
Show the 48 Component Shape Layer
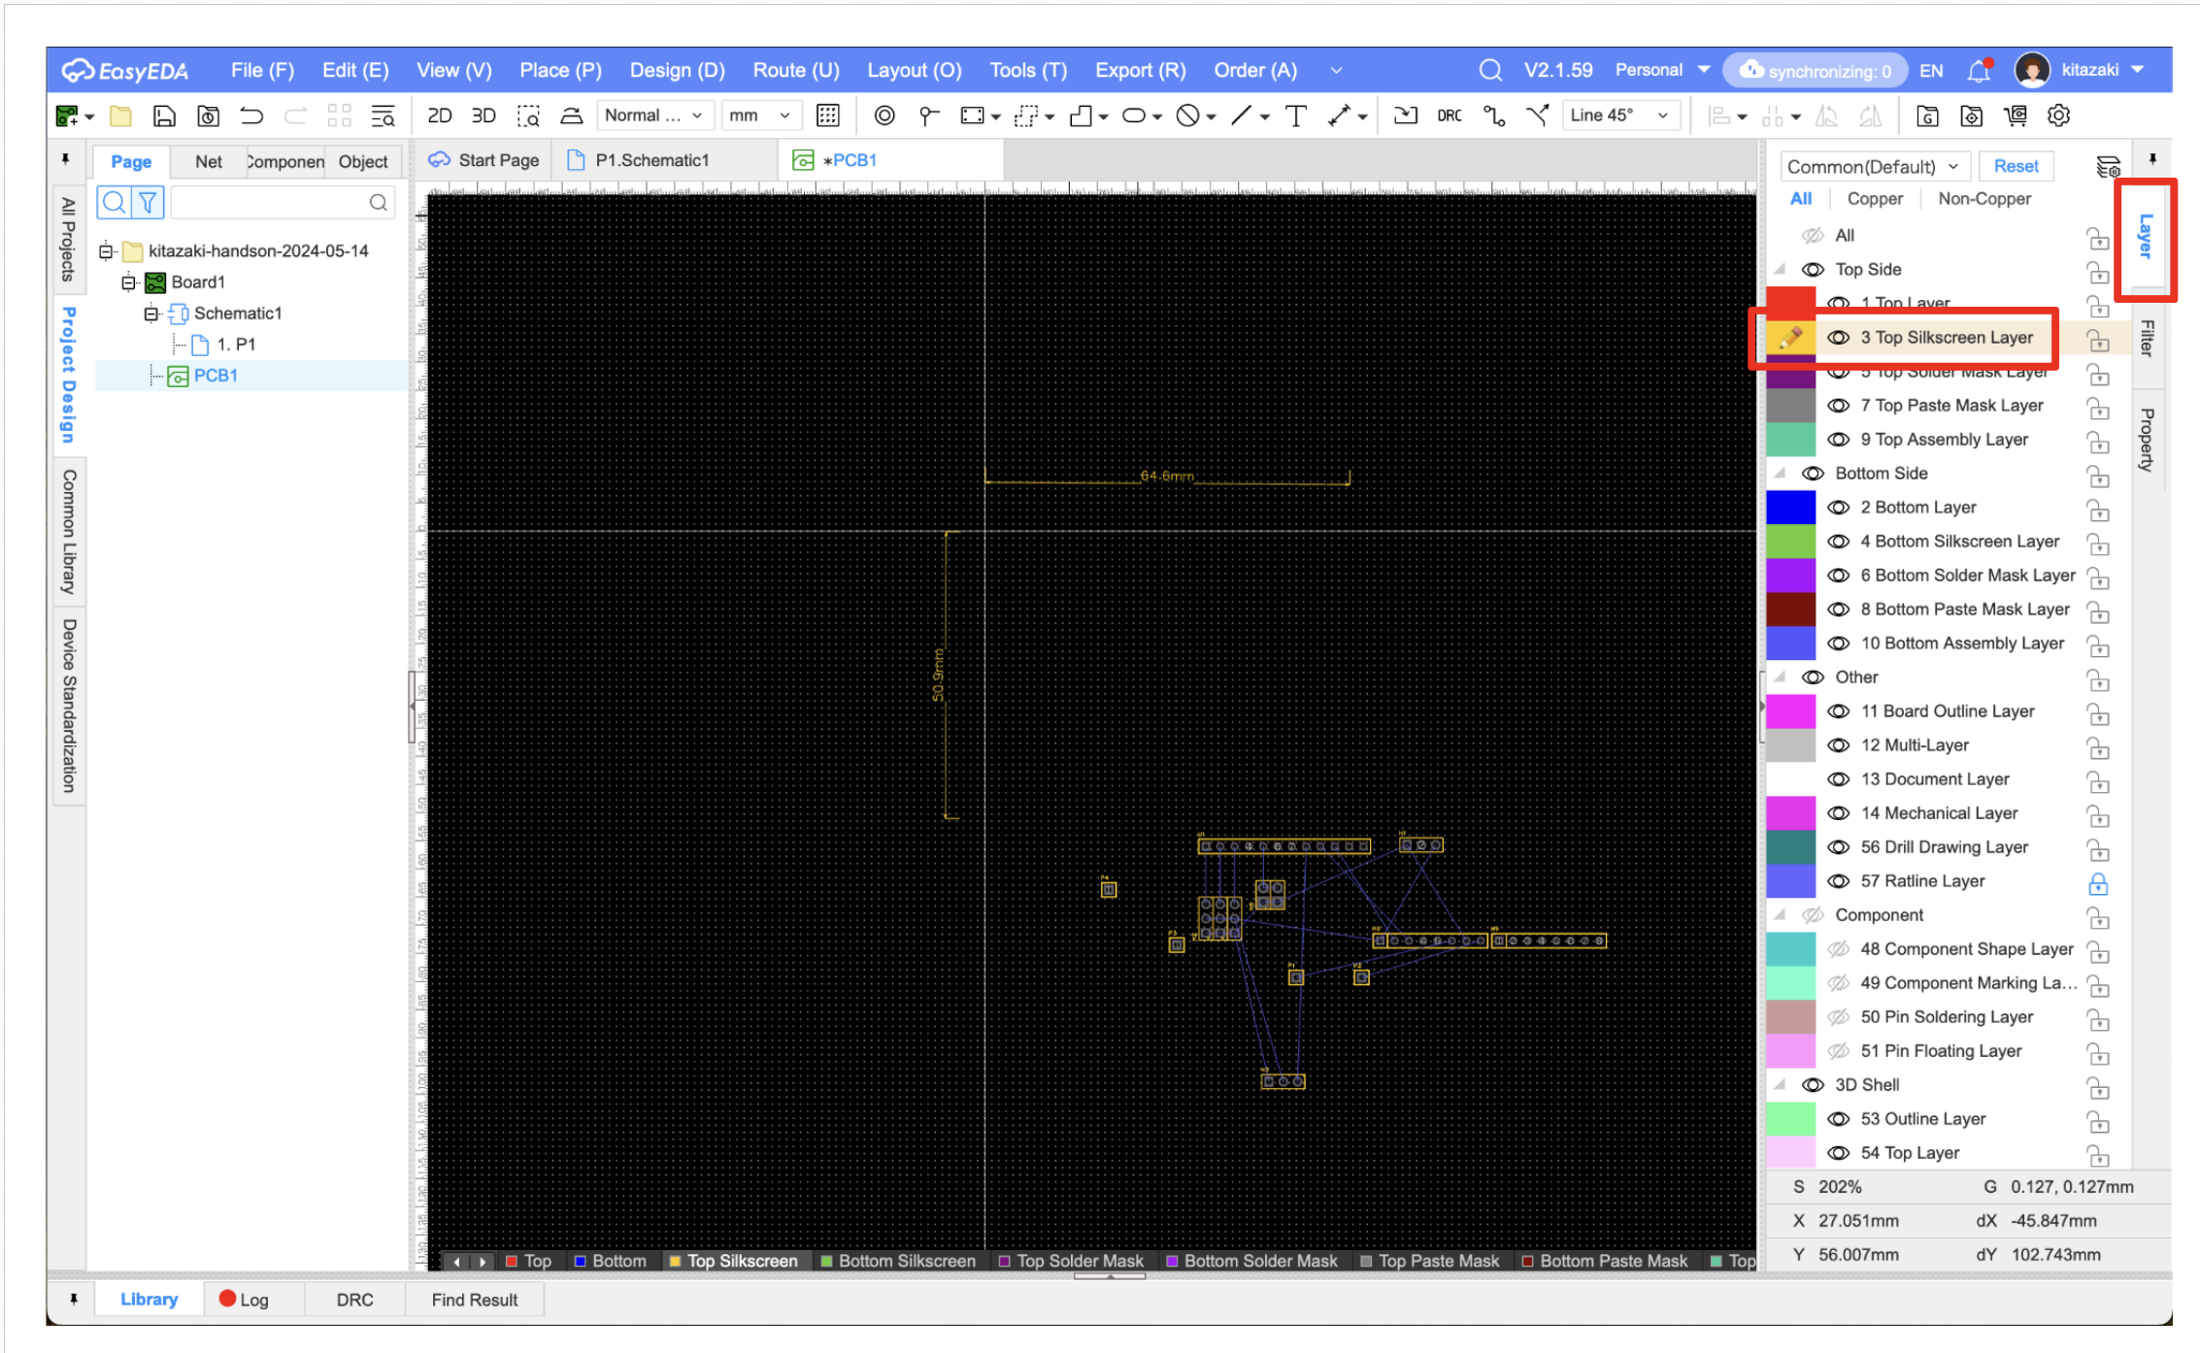pyautogui.click(x=1838, y=949)
